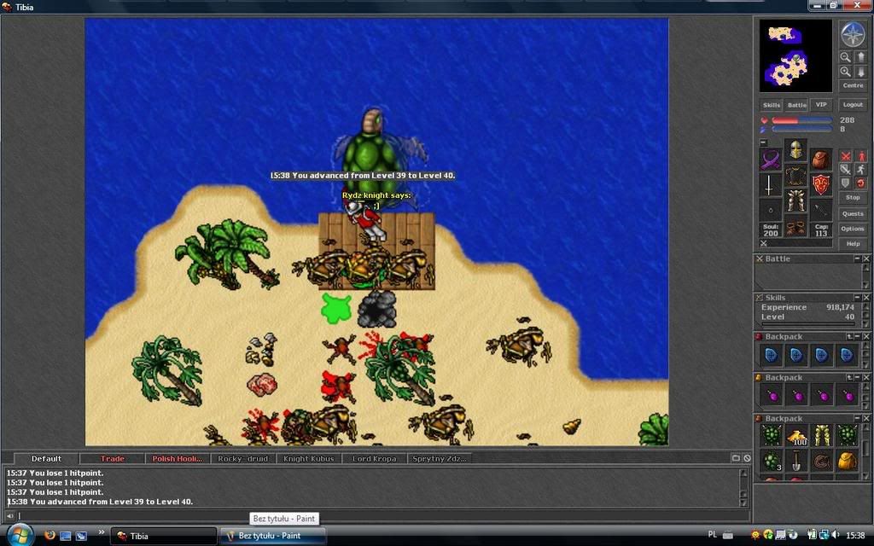The height and width of the screenshot is (546, 874).
Task: Minimize the purple-potion Backpack panel
Action: tap(858, 377)
